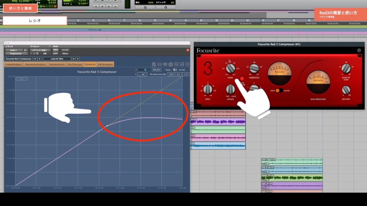Take a snapshot with the camera icon
The width and height of the screenshot is (367, 206).
pos(171,64)
